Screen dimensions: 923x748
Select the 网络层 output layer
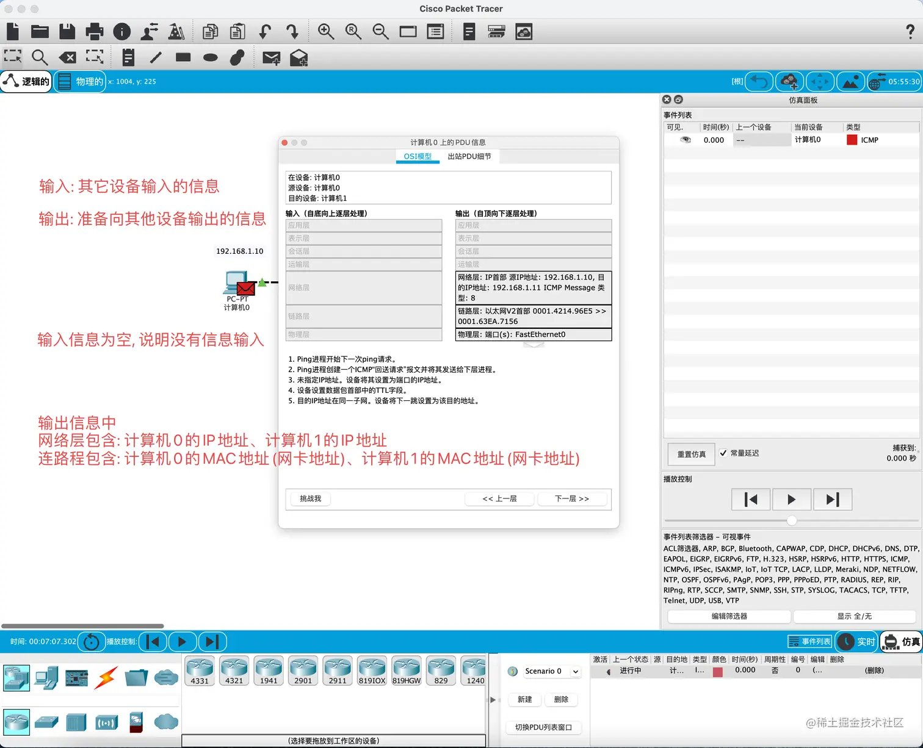(533, 287)
